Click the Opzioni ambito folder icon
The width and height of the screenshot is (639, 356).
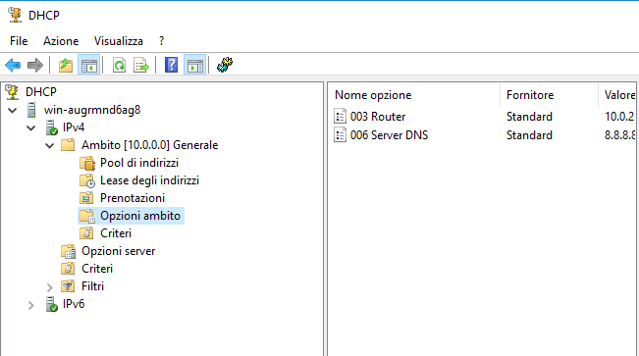86,216
